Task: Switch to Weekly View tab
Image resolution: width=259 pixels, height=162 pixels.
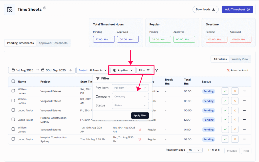Action: (x=240, y=59)
